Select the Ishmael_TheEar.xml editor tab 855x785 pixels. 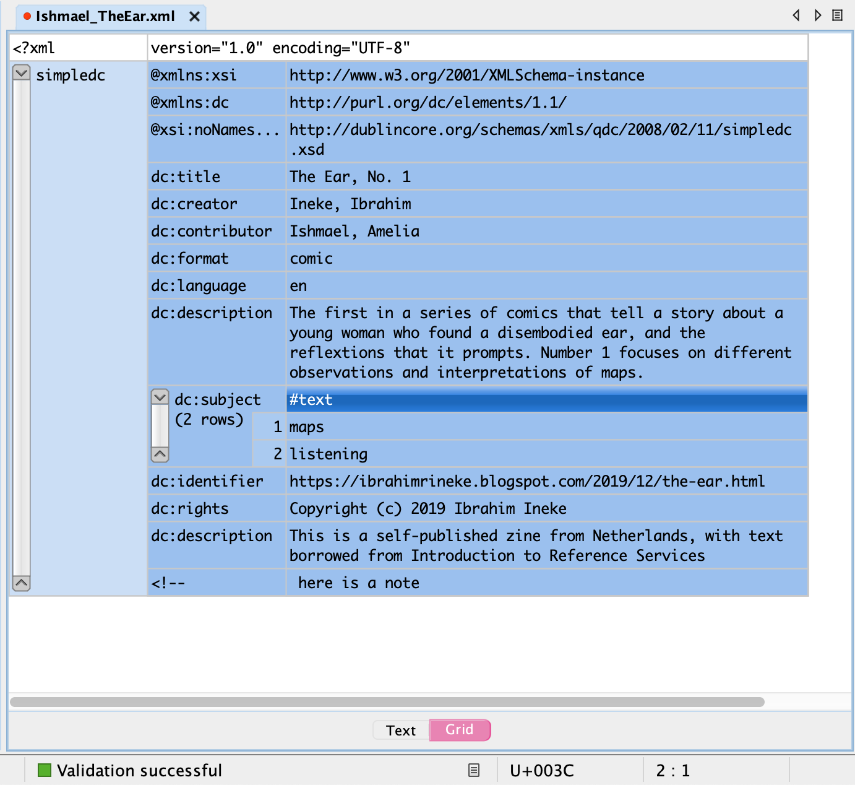105,17
